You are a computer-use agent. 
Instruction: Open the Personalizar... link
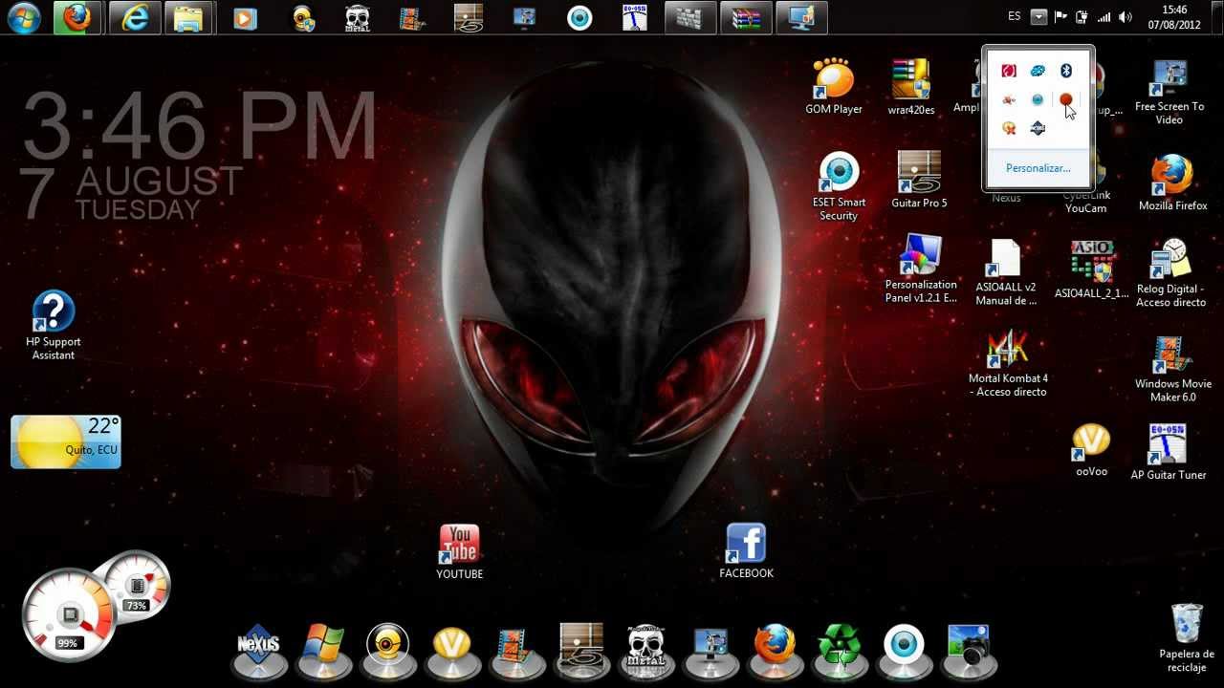click(x=1038, y=168)
